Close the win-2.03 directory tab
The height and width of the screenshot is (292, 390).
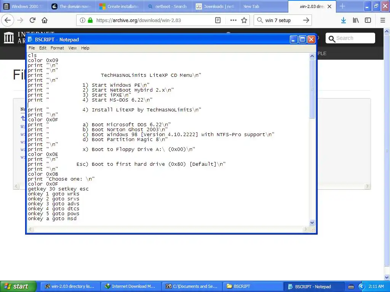click(329, 6)
